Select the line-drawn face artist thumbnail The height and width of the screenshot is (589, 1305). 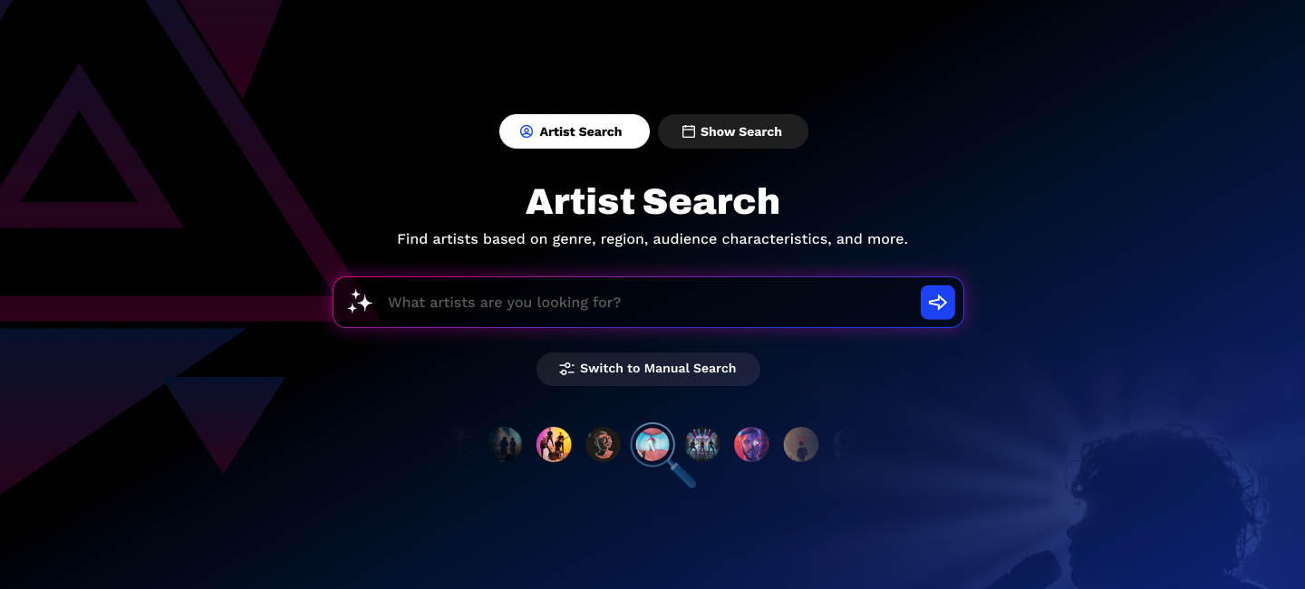coord(603,445)
